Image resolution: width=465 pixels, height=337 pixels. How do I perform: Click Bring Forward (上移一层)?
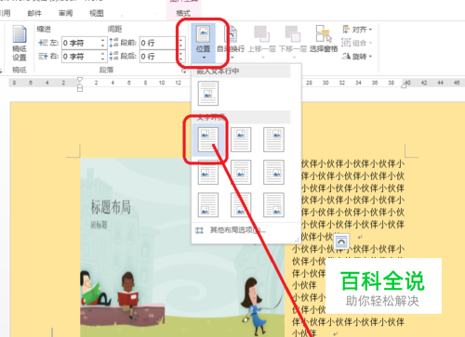coord(262,42)
